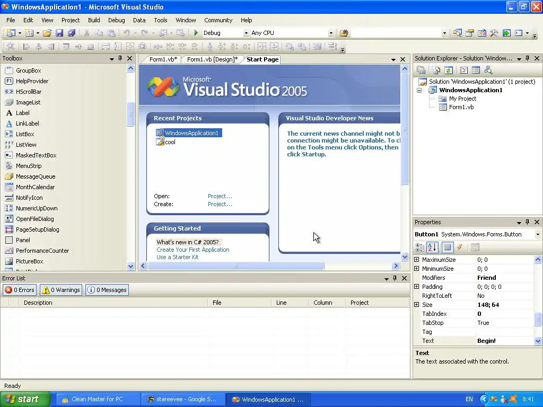Open the Any CPU platform dropdown

(x=331, y=33)
